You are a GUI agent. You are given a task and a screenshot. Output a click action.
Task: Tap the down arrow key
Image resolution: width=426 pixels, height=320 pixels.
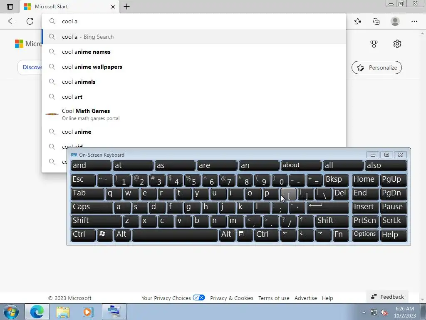(306, 235)
